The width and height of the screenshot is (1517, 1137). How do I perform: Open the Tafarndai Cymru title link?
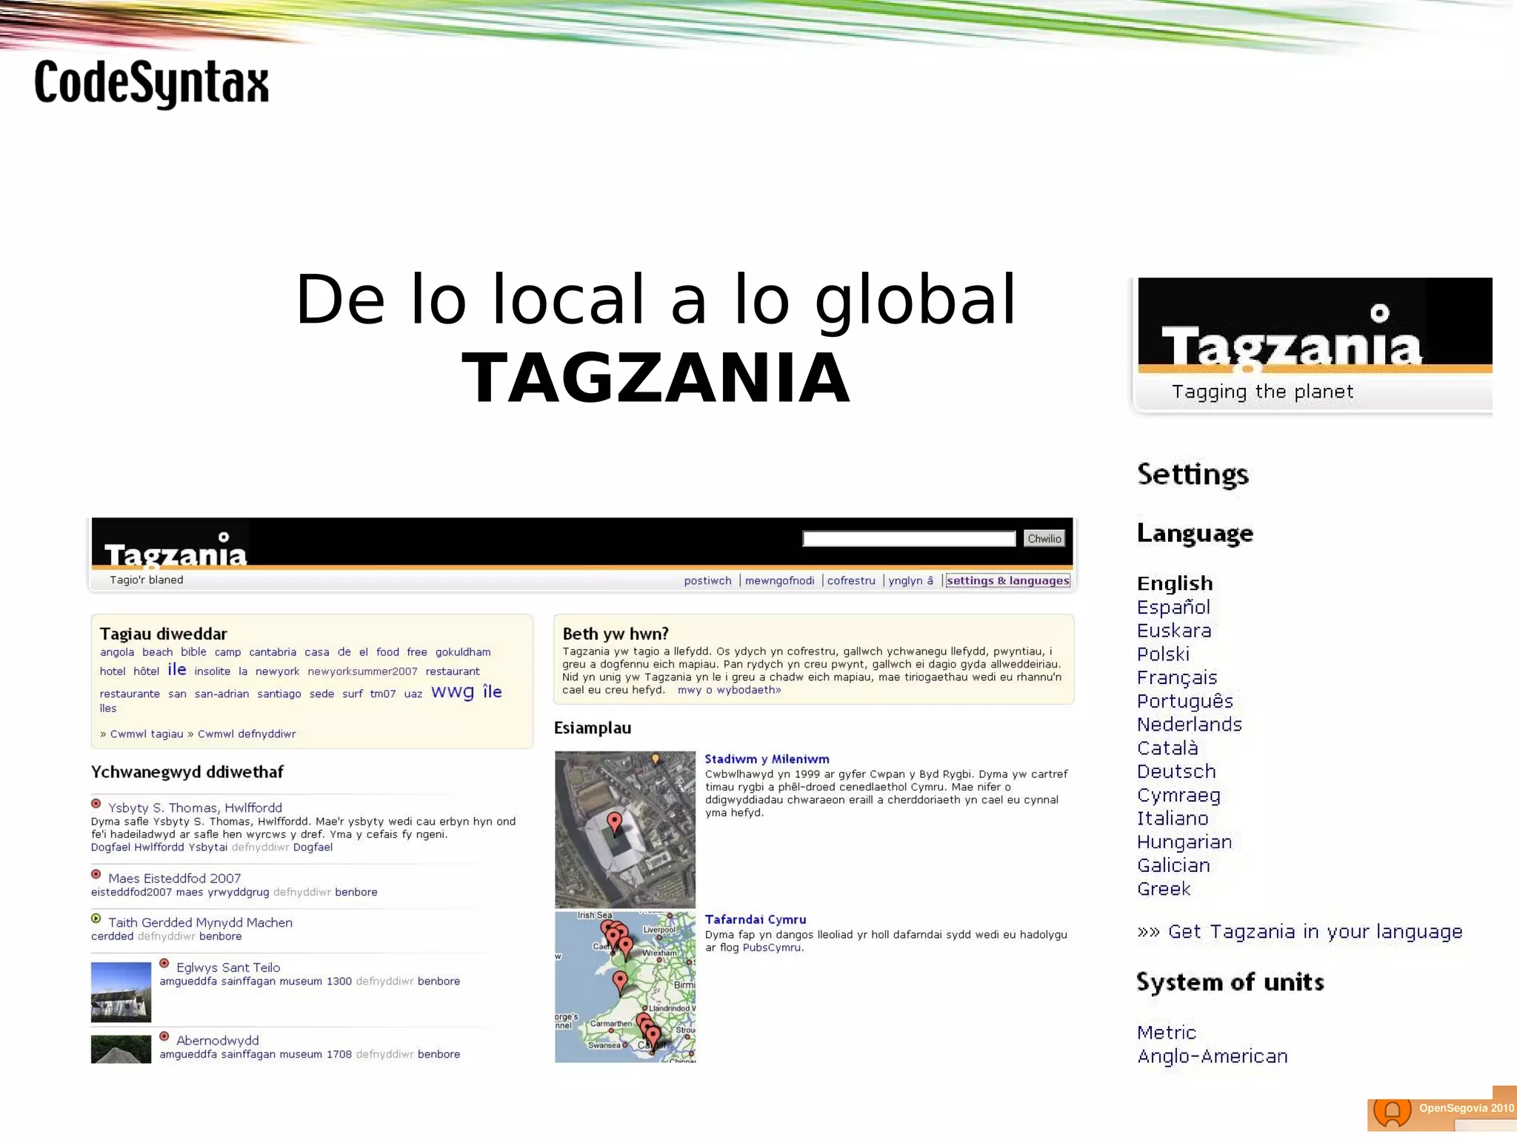(x=755, y=919)
